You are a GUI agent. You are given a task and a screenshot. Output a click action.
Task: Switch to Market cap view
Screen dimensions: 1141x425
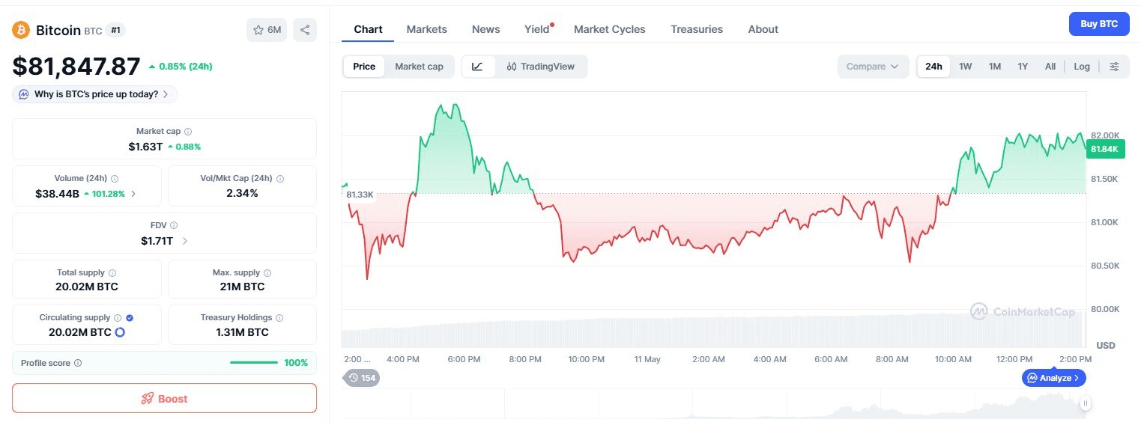click(419, 67)
